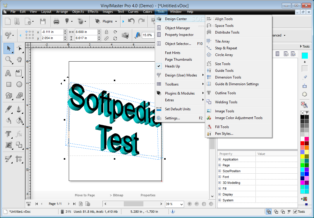
Task: Expand the 3D Modelling property group
Action: click(219, 182)
